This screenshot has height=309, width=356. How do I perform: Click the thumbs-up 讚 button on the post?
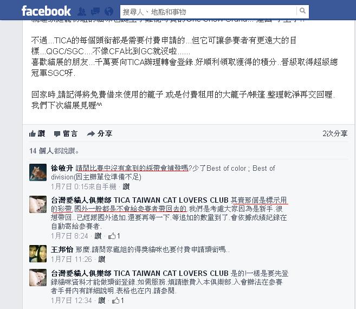[x=37, y=133]
